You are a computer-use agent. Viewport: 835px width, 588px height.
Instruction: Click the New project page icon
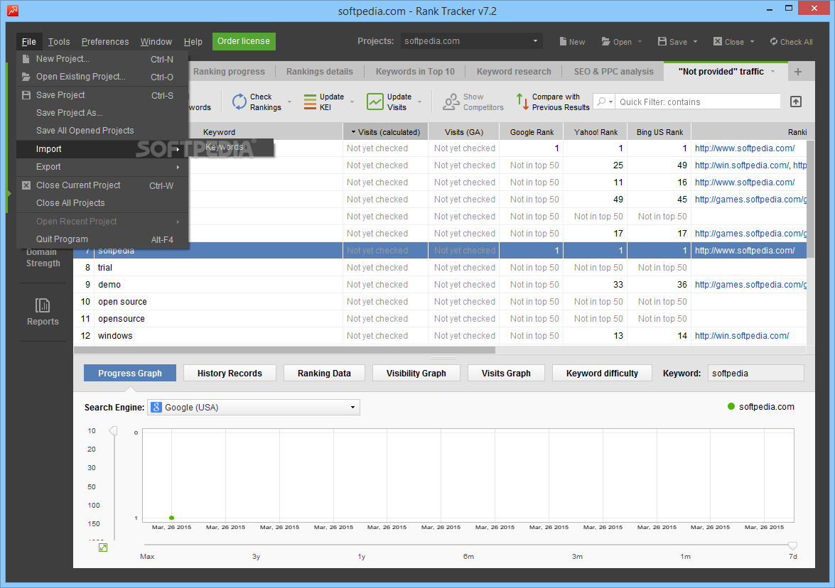tap(563, 41)
